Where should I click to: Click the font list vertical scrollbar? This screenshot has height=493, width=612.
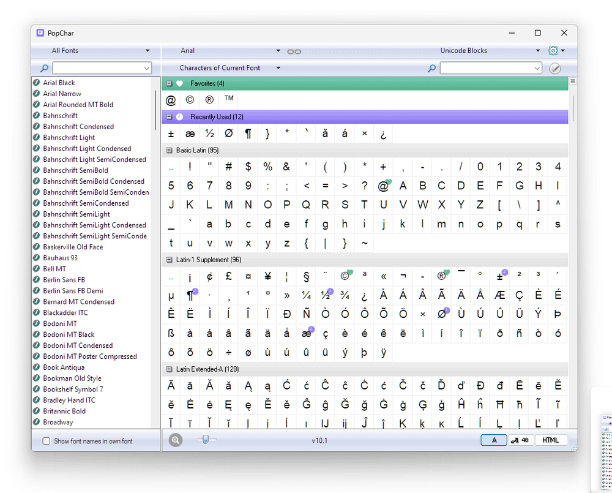point(155,110)
